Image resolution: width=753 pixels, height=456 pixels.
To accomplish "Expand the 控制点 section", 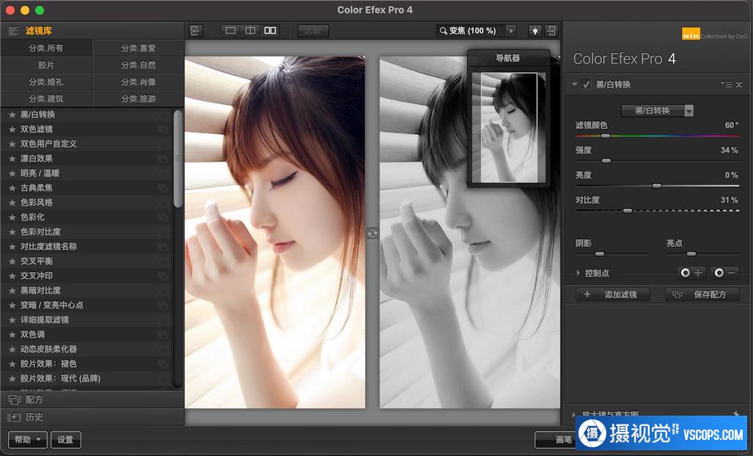I will (578, 273).
